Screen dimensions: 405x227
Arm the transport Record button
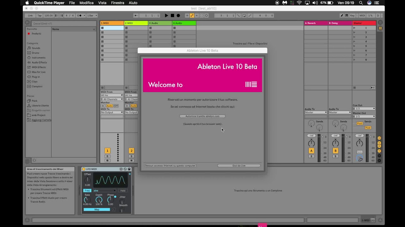[178, 15]
